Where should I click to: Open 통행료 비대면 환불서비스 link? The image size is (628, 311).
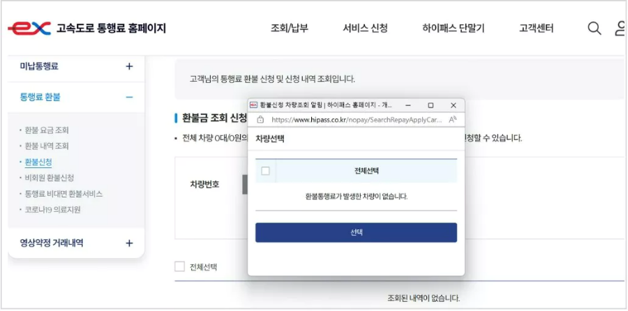[63, 194]
